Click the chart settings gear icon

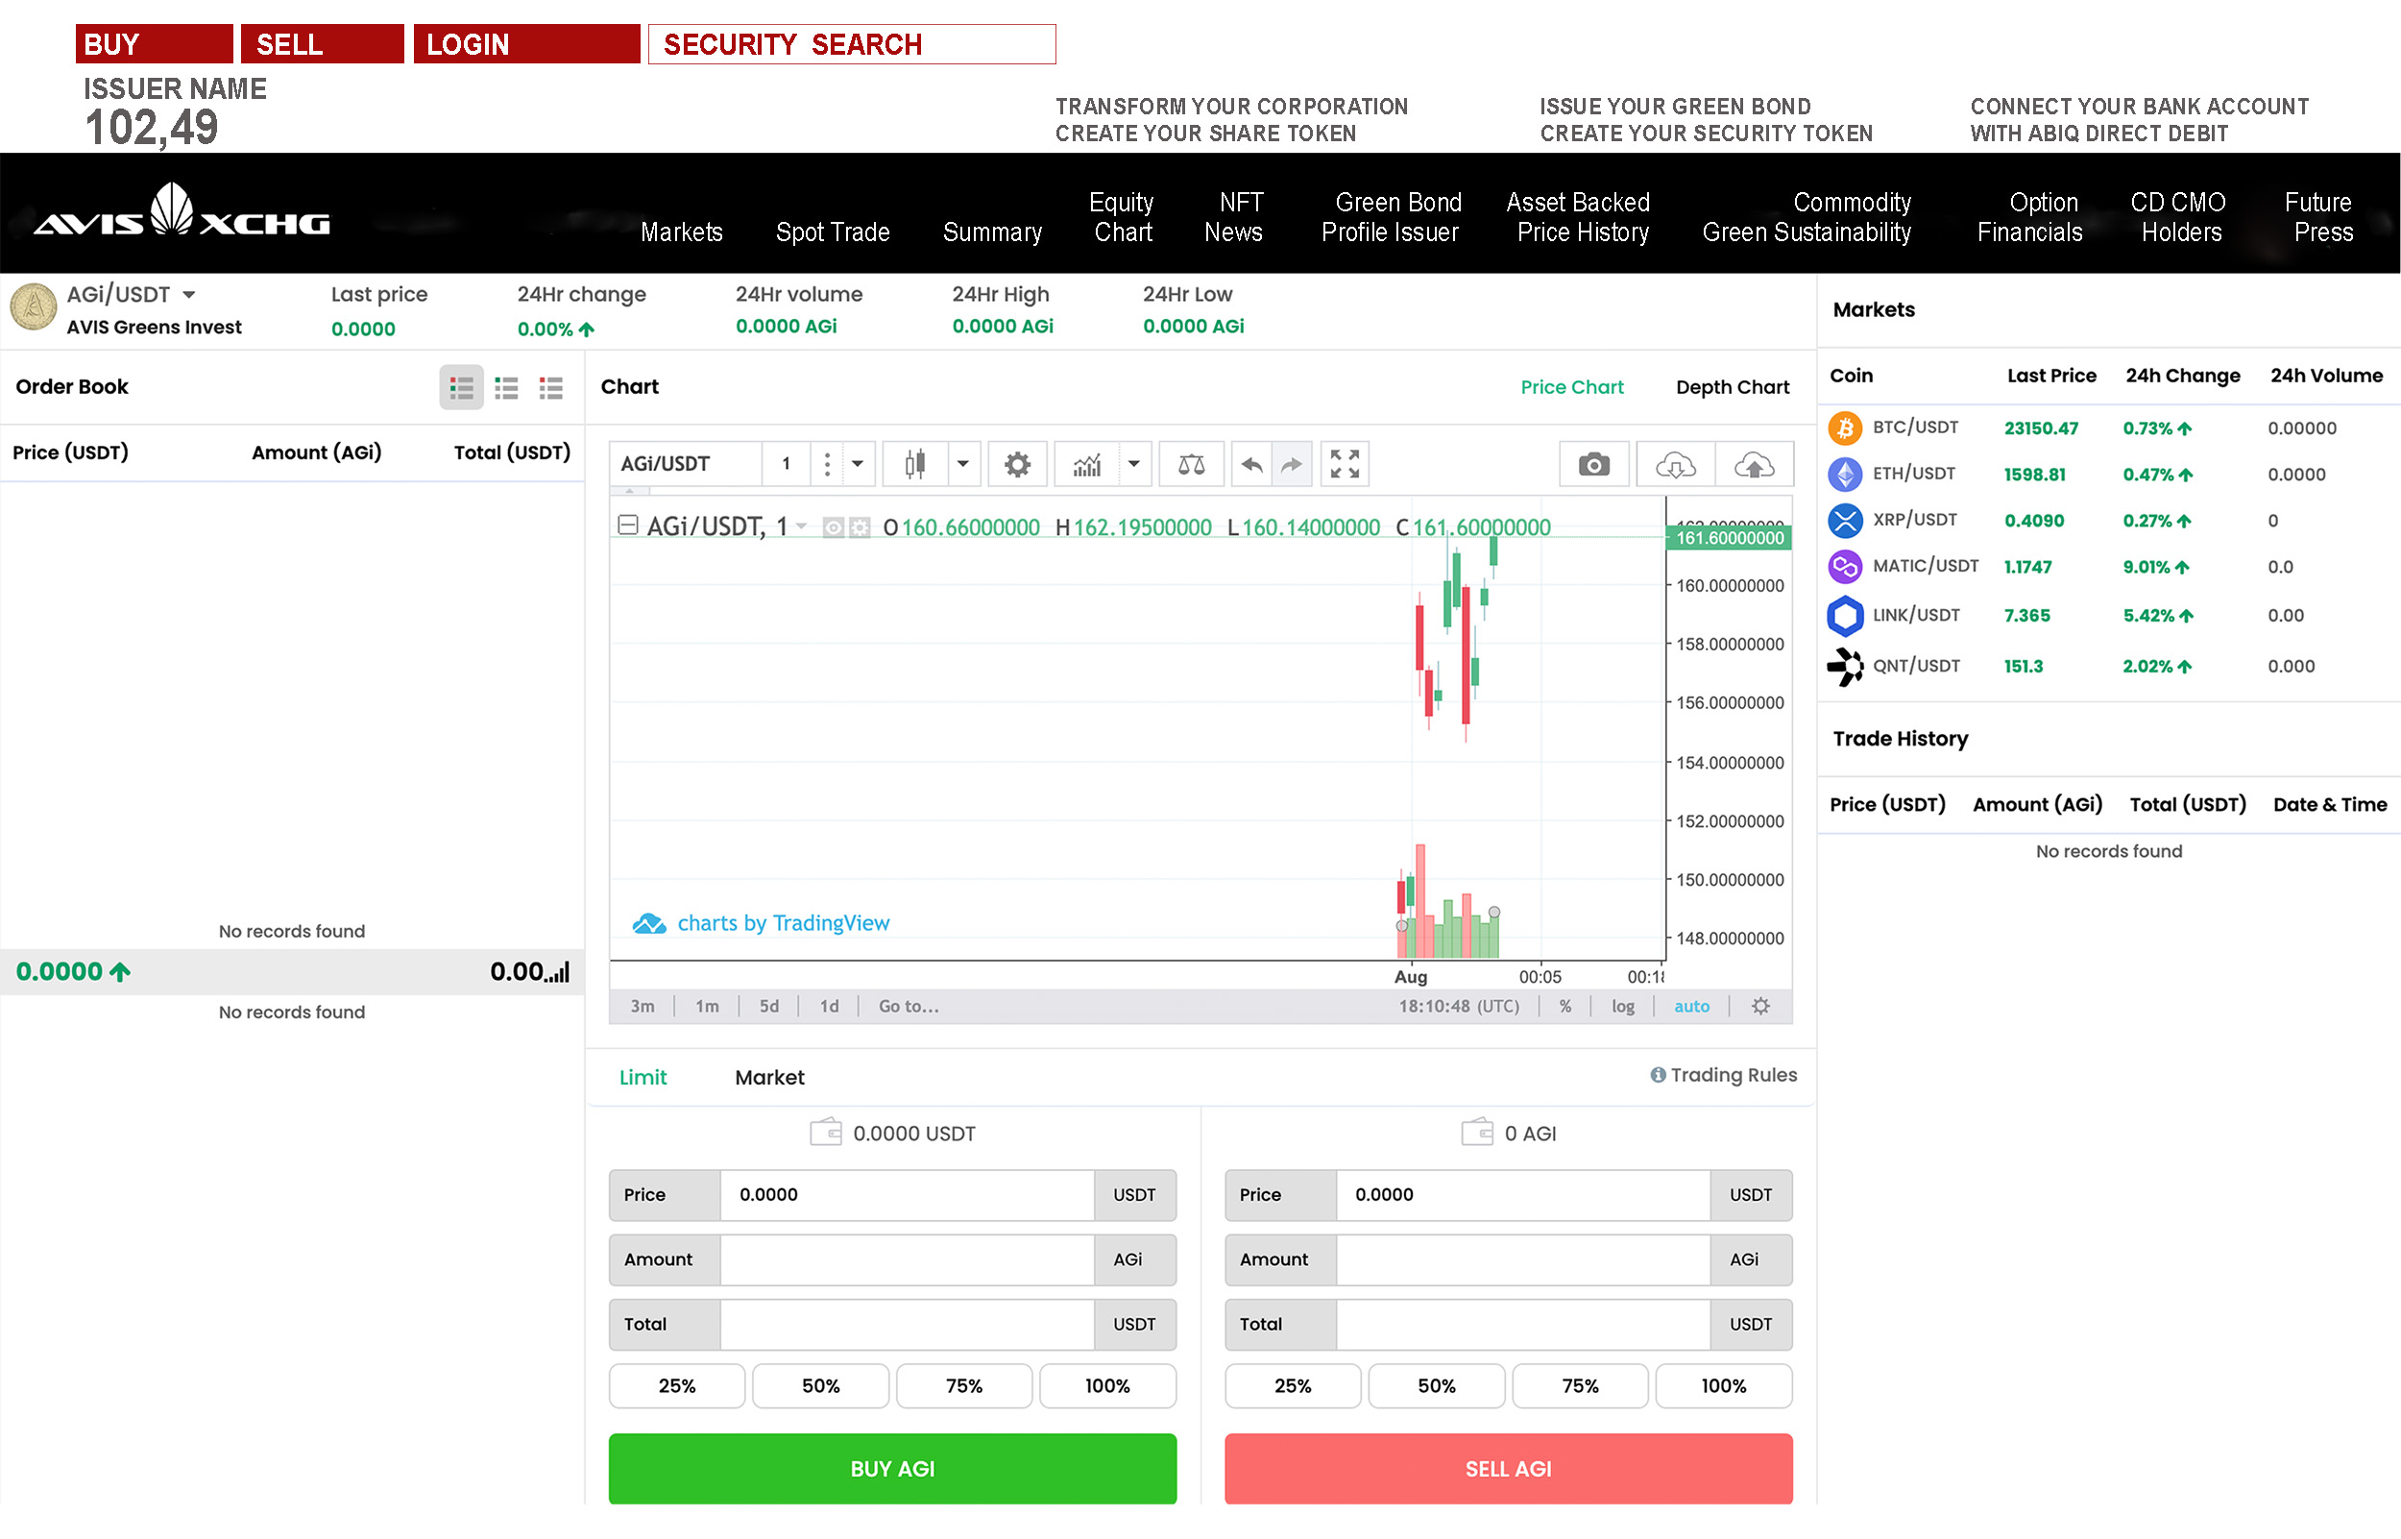(x=1017, y=465)
